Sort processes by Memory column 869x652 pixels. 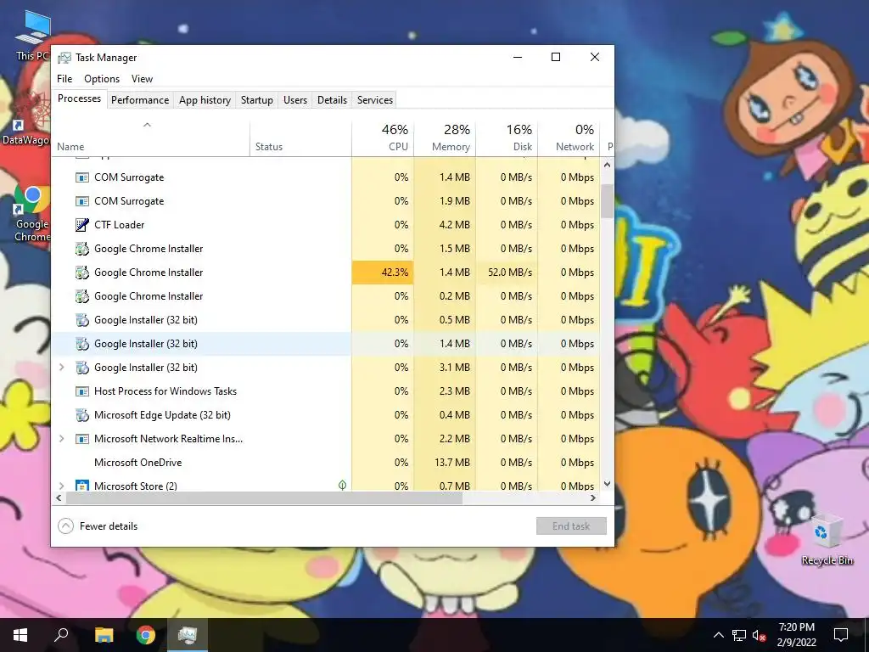coord(445,138)
